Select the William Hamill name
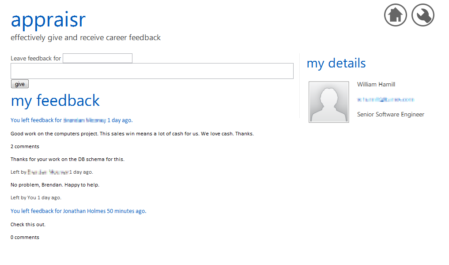The height and width of the screenshot is (265, 449). pos(376,84)
